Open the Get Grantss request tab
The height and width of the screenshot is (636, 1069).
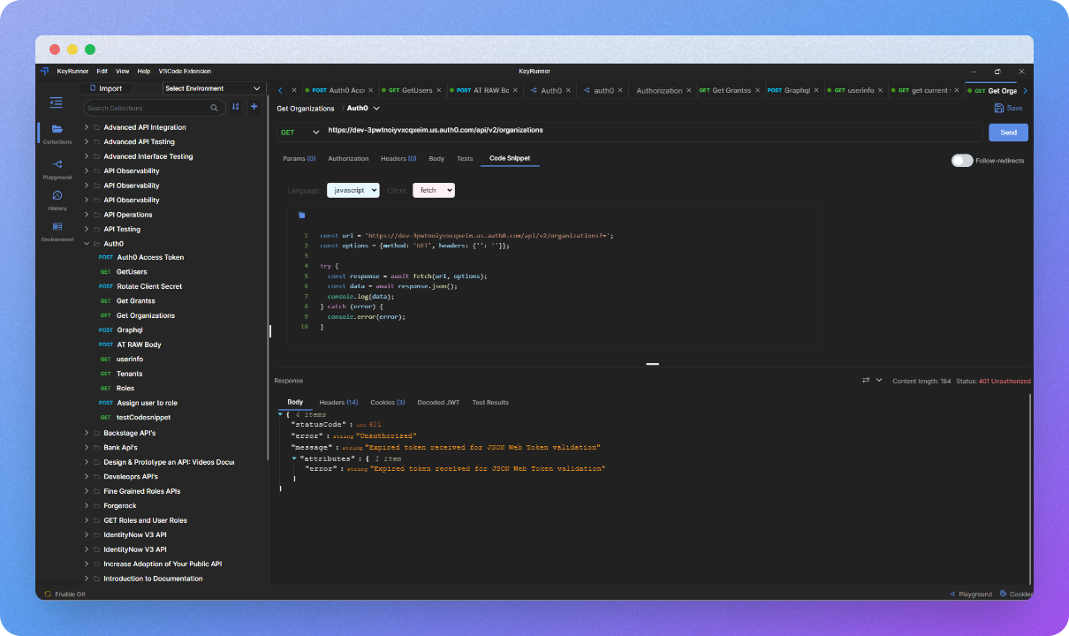coord(730,90)
